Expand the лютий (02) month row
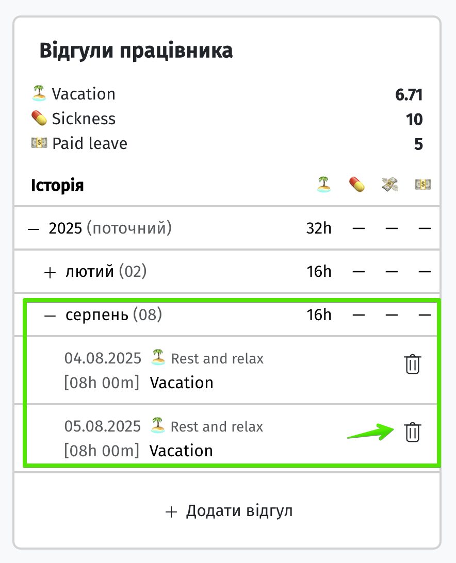This screenshot has width=456, height=563. click(x=50, y=273)
